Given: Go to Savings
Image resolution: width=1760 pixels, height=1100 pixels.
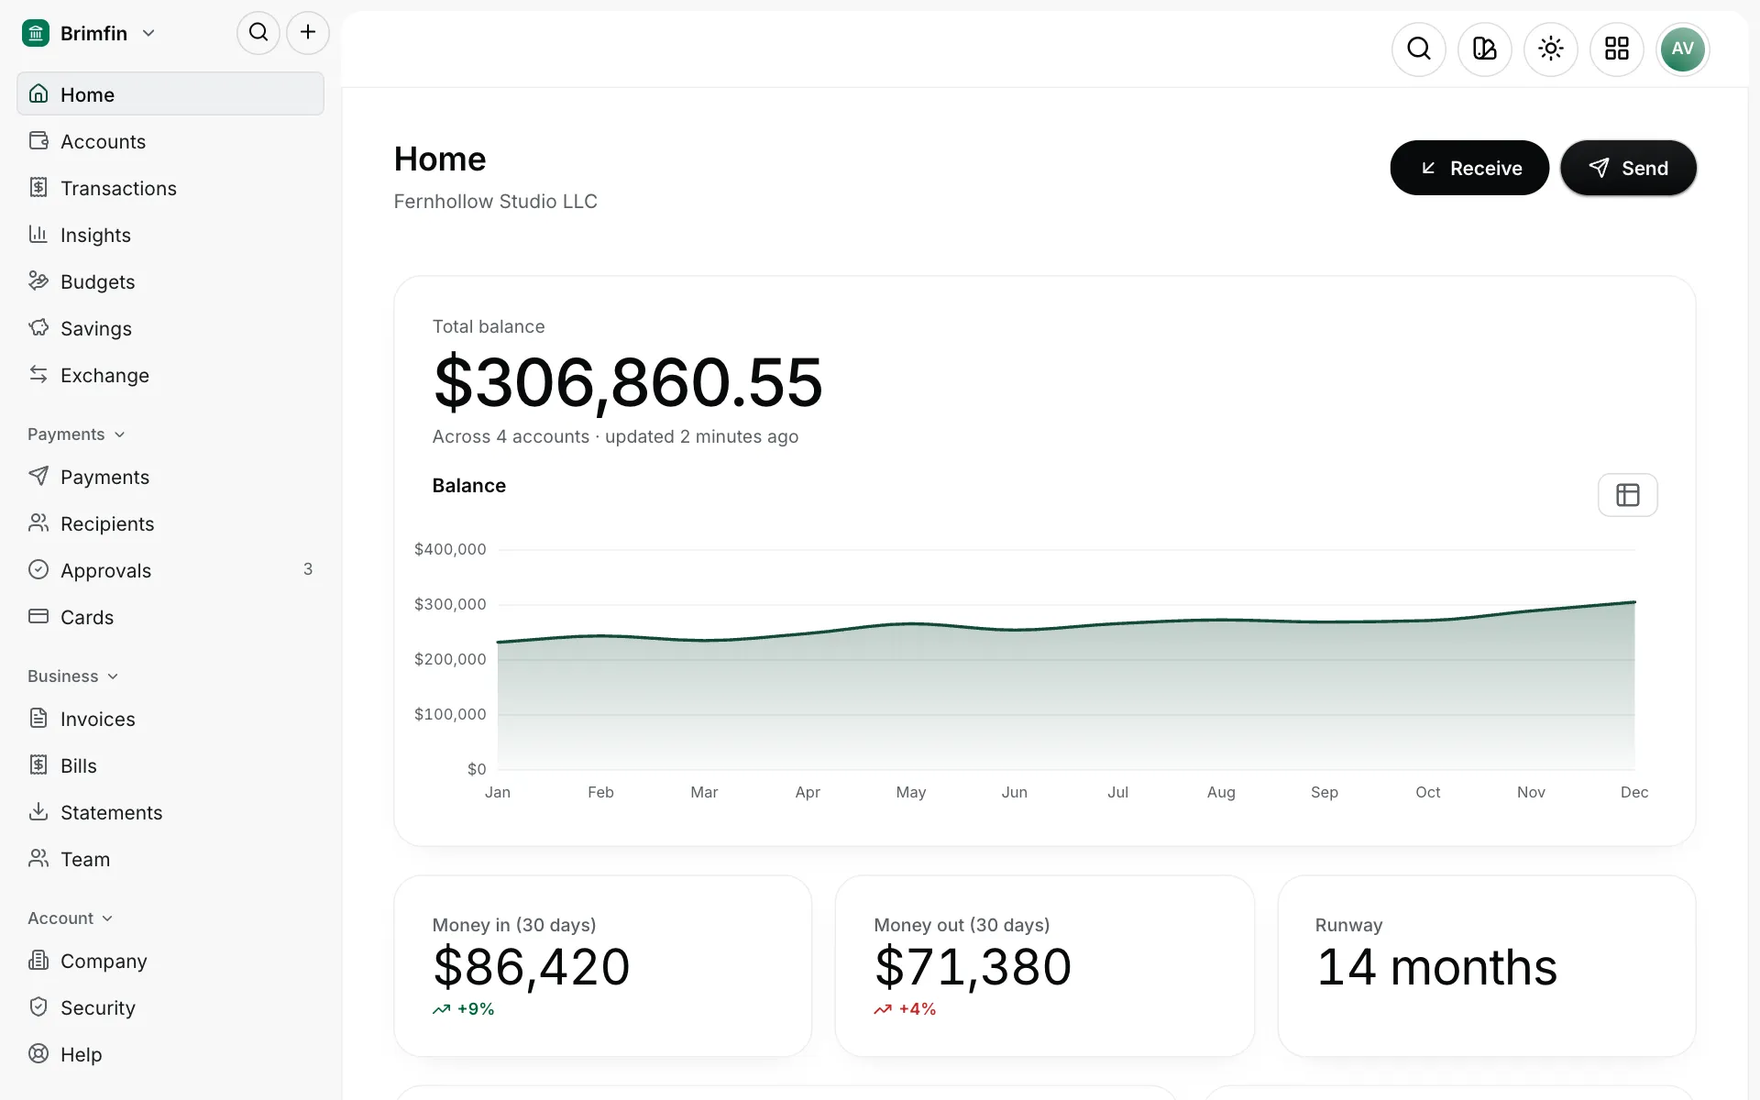Looking at the screenshot, I should tap(170, 328).
